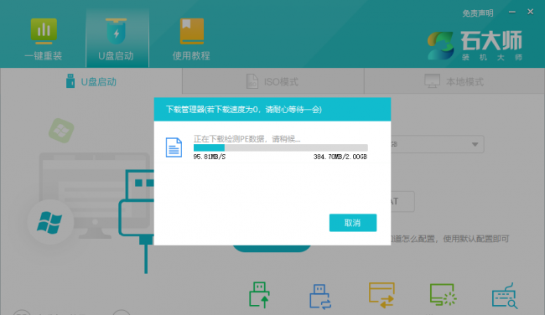Click the 石大师 brand logo

pyautogui.click(x=475, y=45)
